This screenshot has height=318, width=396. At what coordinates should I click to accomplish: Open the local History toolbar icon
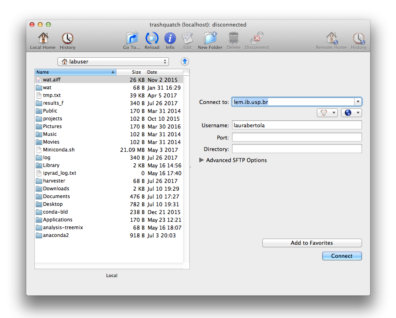(67, 41)
